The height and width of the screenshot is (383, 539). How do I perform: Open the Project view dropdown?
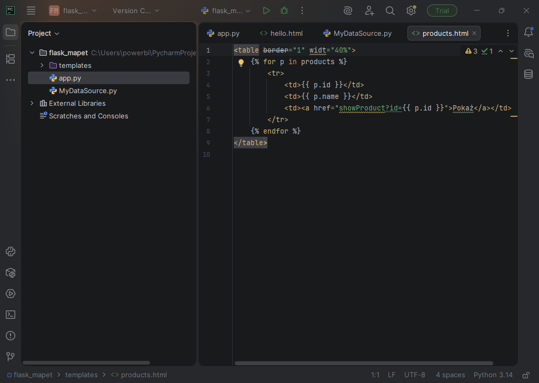[44, 33]
